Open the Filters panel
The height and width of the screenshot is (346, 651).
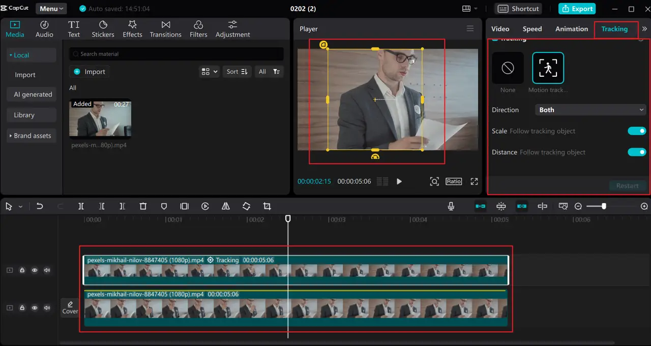pyautogui.click(x=198, y=29)
